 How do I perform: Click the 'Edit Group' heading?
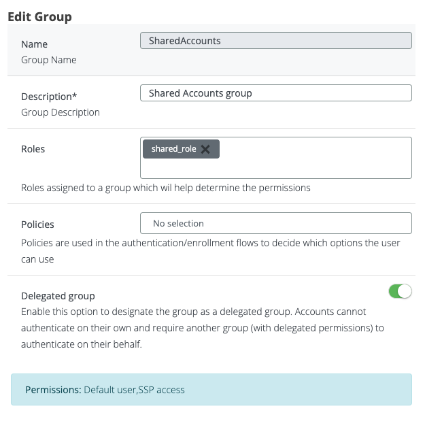(39, 16)
